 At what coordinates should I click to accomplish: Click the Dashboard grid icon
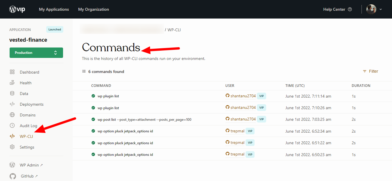click(12, 72)
